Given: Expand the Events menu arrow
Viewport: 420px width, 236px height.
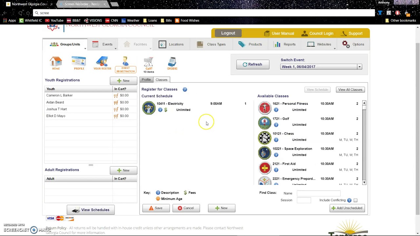Looking at the screenshot, I should [115, 49].
